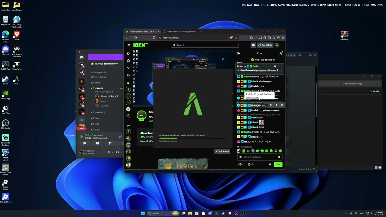386x217 pixels.
Task: Open Steam desktop shortcut
Action: pyautogui.click(x=5, y=80)
